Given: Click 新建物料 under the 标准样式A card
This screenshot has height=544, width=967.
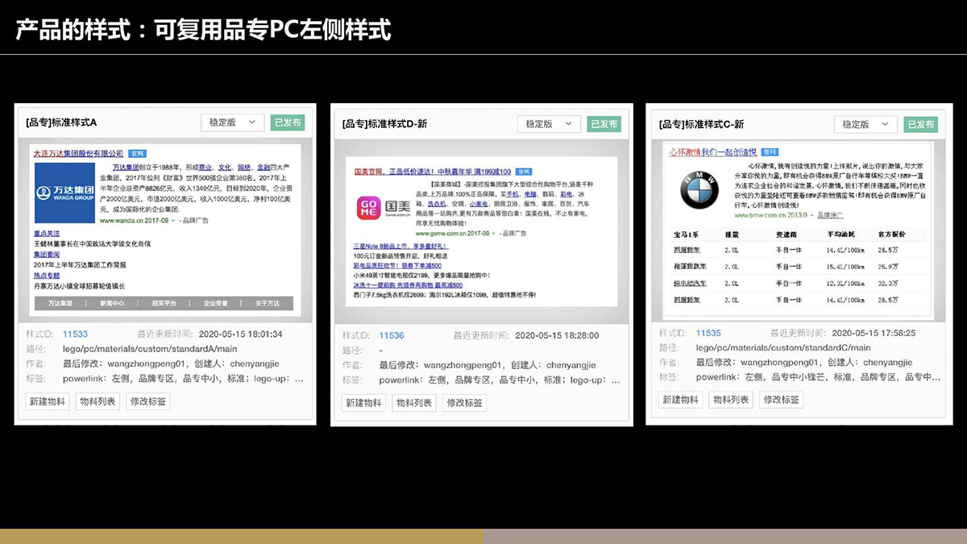Looking at the screenshot, I should click(48, 401).
